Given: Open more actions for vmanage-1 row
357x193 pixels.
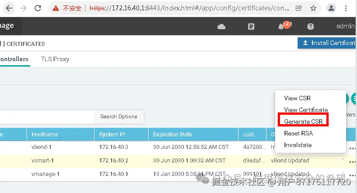Looking at the screenshot, I should click(x=352, y=175).
